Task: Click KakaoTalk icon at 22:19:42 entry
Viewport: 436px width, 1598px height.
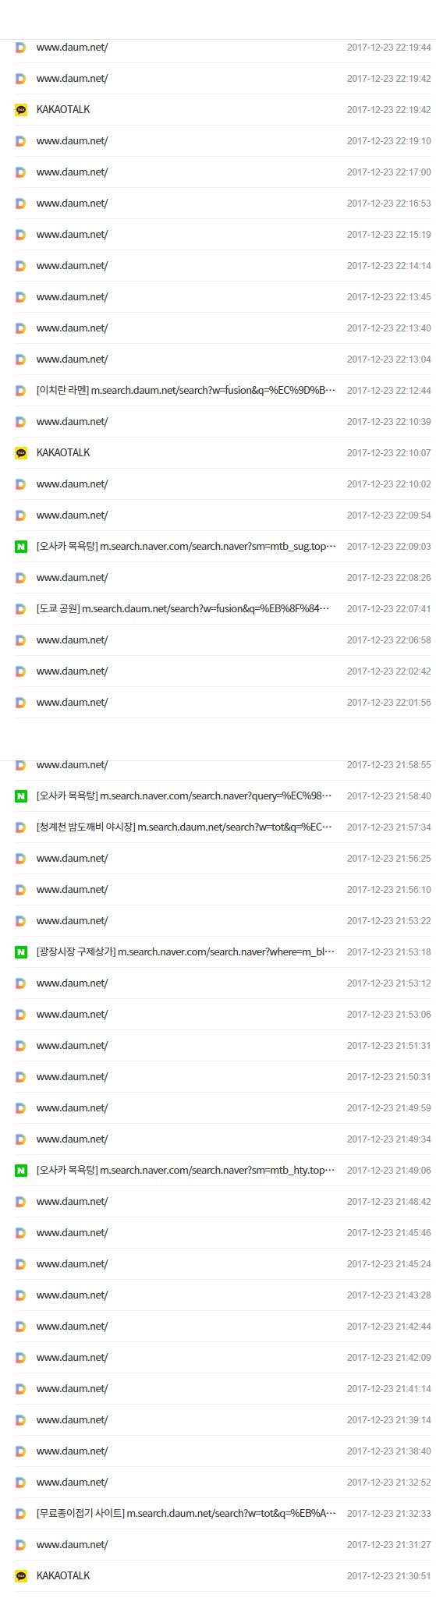Action: click(x=21, y=110)
